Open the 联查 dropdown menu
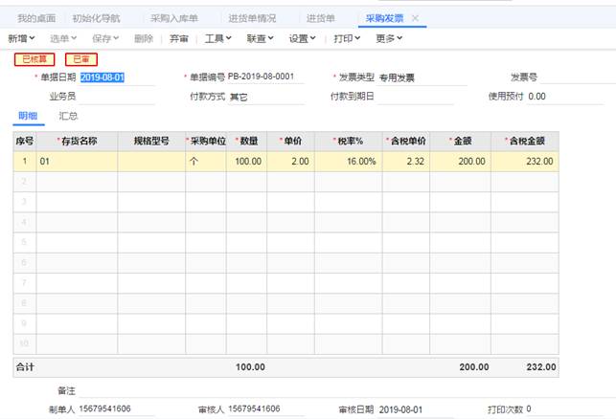The width and height of the screenshot is (616, 419). pyautogui.click(x=259, y=38)
